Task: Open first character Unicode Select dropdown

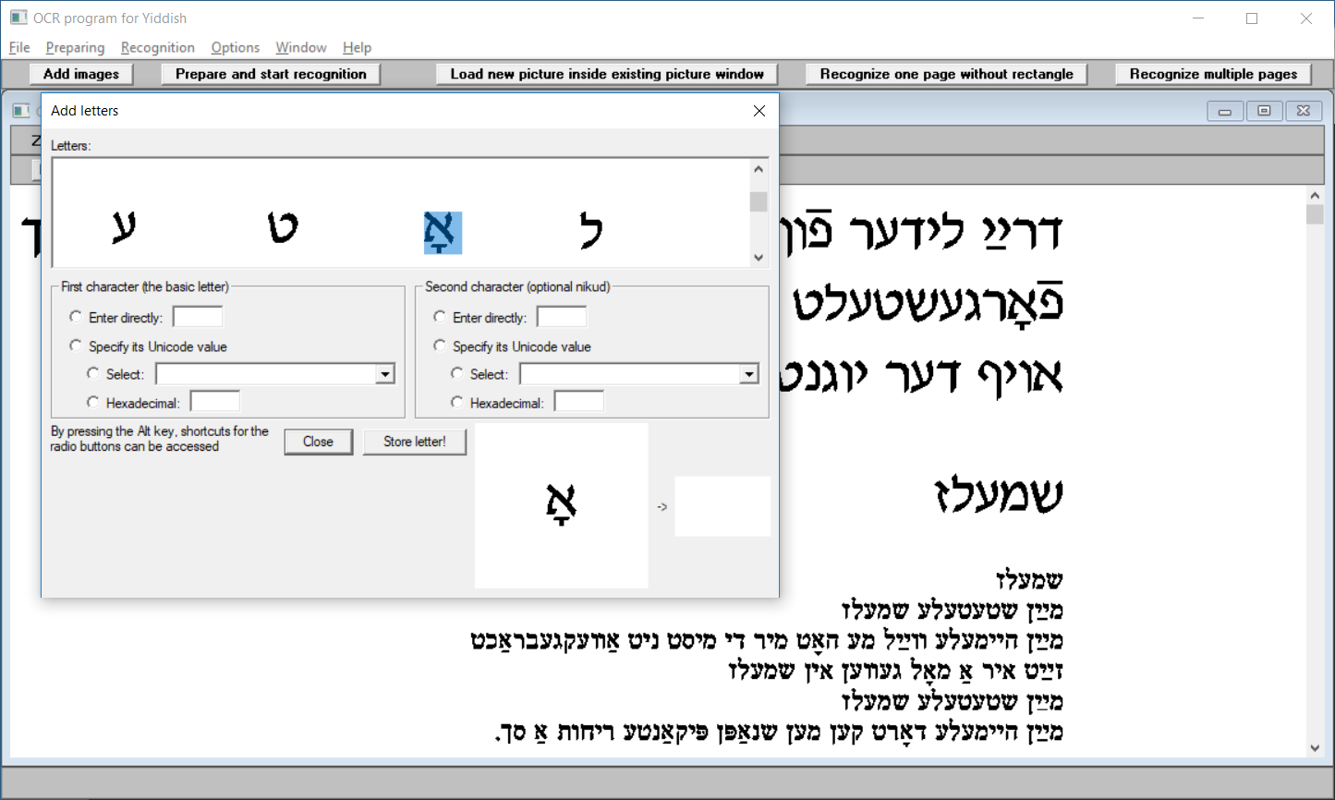Action: [x=385, y=374]
